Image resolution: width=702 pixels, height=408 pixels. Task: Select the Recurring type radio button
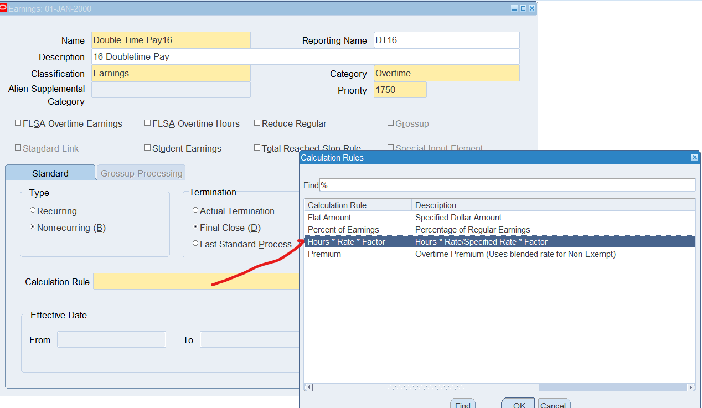tap(33, 211)
